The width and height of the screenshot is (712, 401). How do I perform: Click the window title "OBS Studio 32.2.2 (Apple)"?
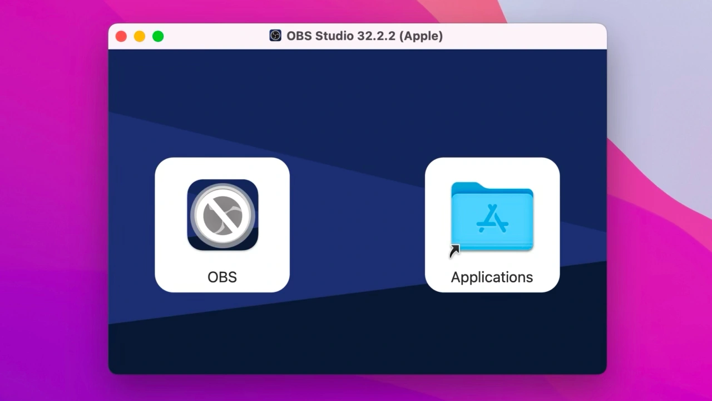click(364, 36)
